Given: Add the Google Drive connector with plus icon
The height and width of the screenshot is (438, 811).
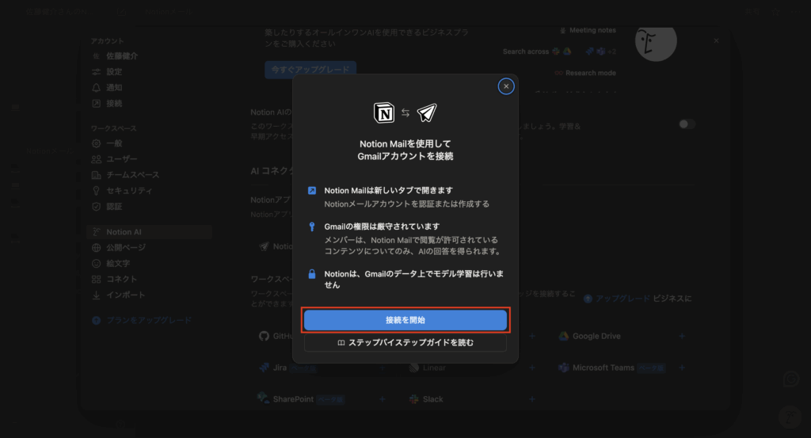Looking at the screenshot, I should tap(681, 337).
